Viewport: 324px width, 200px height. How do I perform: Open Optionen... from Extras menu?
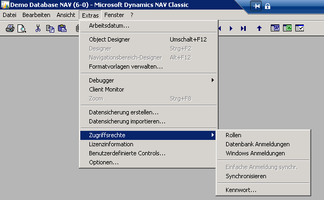tap(148, 162)
